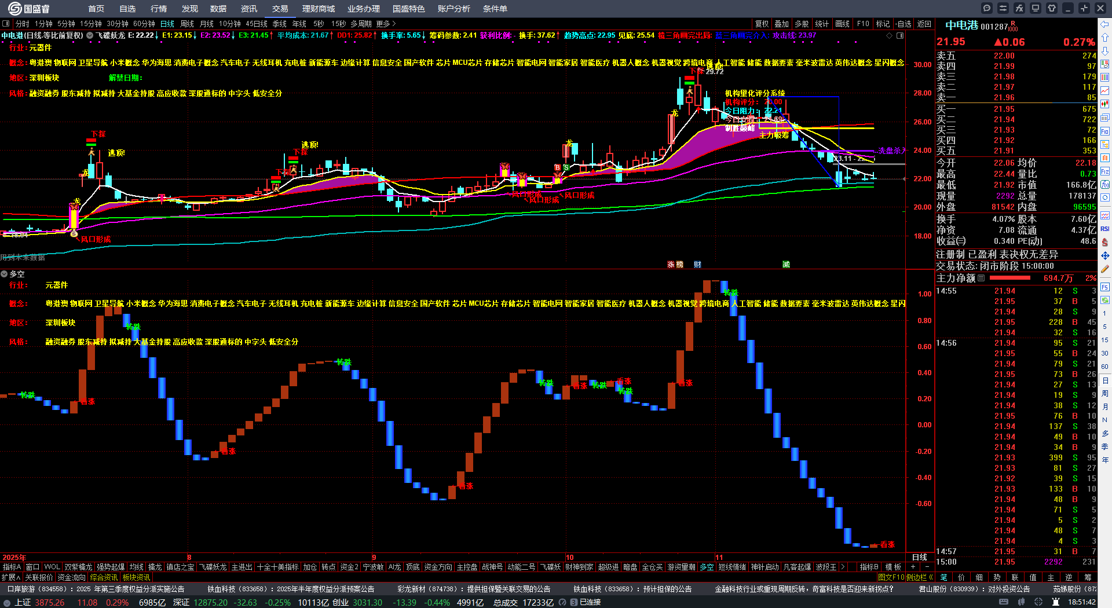Toggle 画线 drawing line tools

tap(842, 24)
